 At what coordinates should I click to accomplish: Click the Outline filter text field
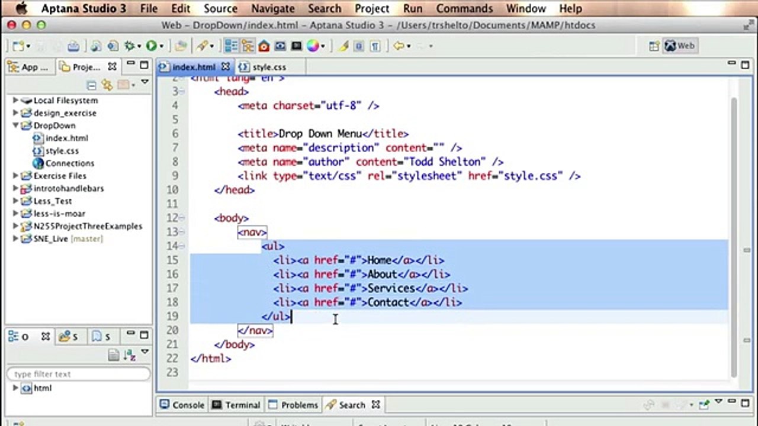click(78, 374)
